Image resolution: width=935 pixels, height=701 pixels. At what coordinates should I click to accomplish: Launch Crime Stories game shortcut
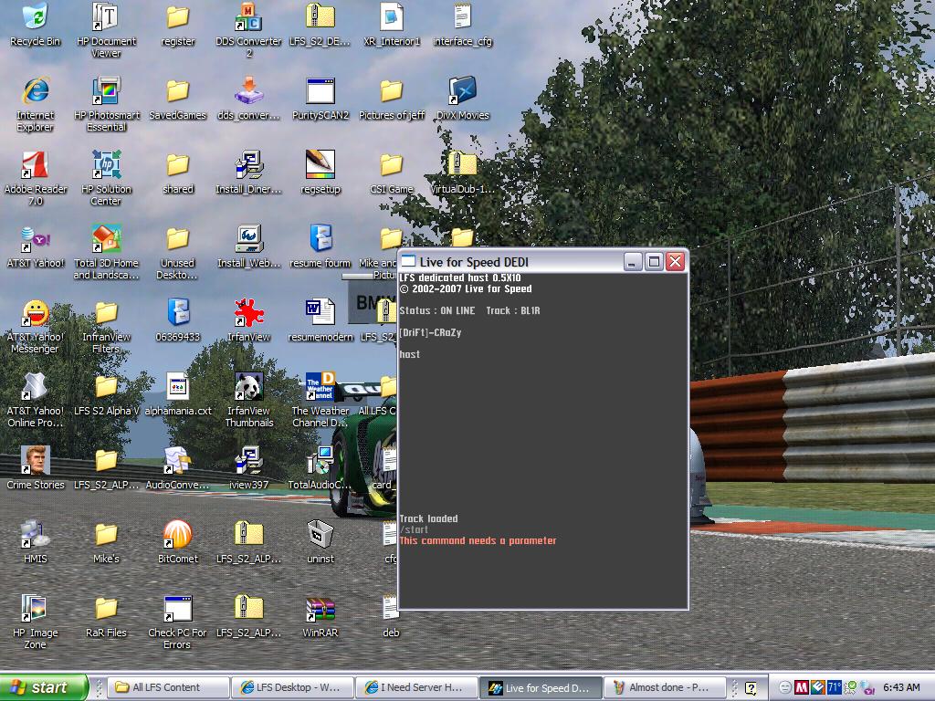pos(36,460)
